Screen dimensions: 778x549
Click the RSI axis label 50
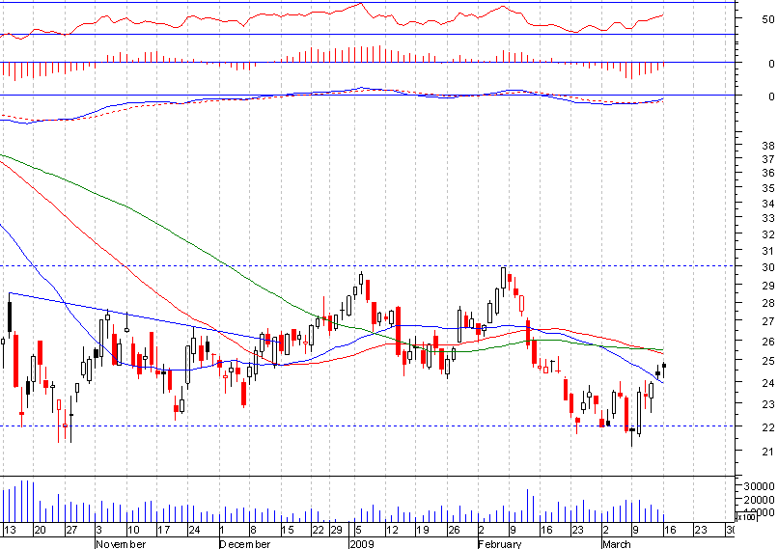click(x=768, y=19)
